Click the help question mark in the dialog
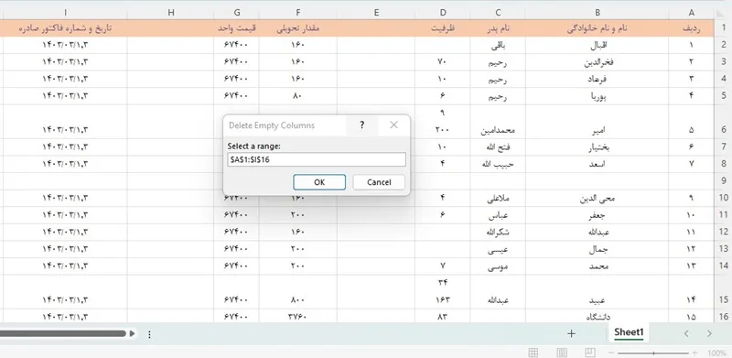 361,125
